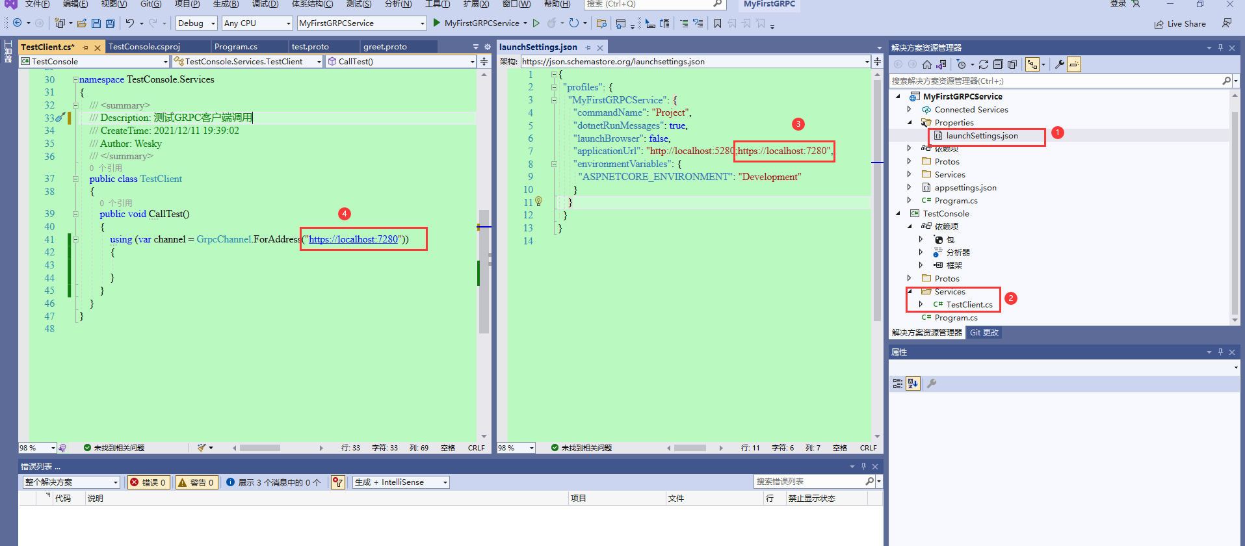Toggle pin on the TestClient.cs tab
Screen dimensions: 1245x546
click(85, 47)
